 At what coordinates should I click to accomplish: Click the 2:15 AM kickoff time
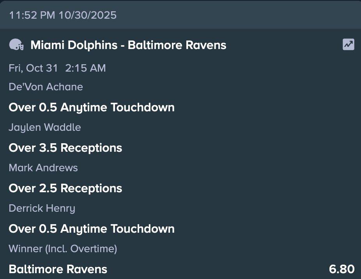click(x=85, y=68)
